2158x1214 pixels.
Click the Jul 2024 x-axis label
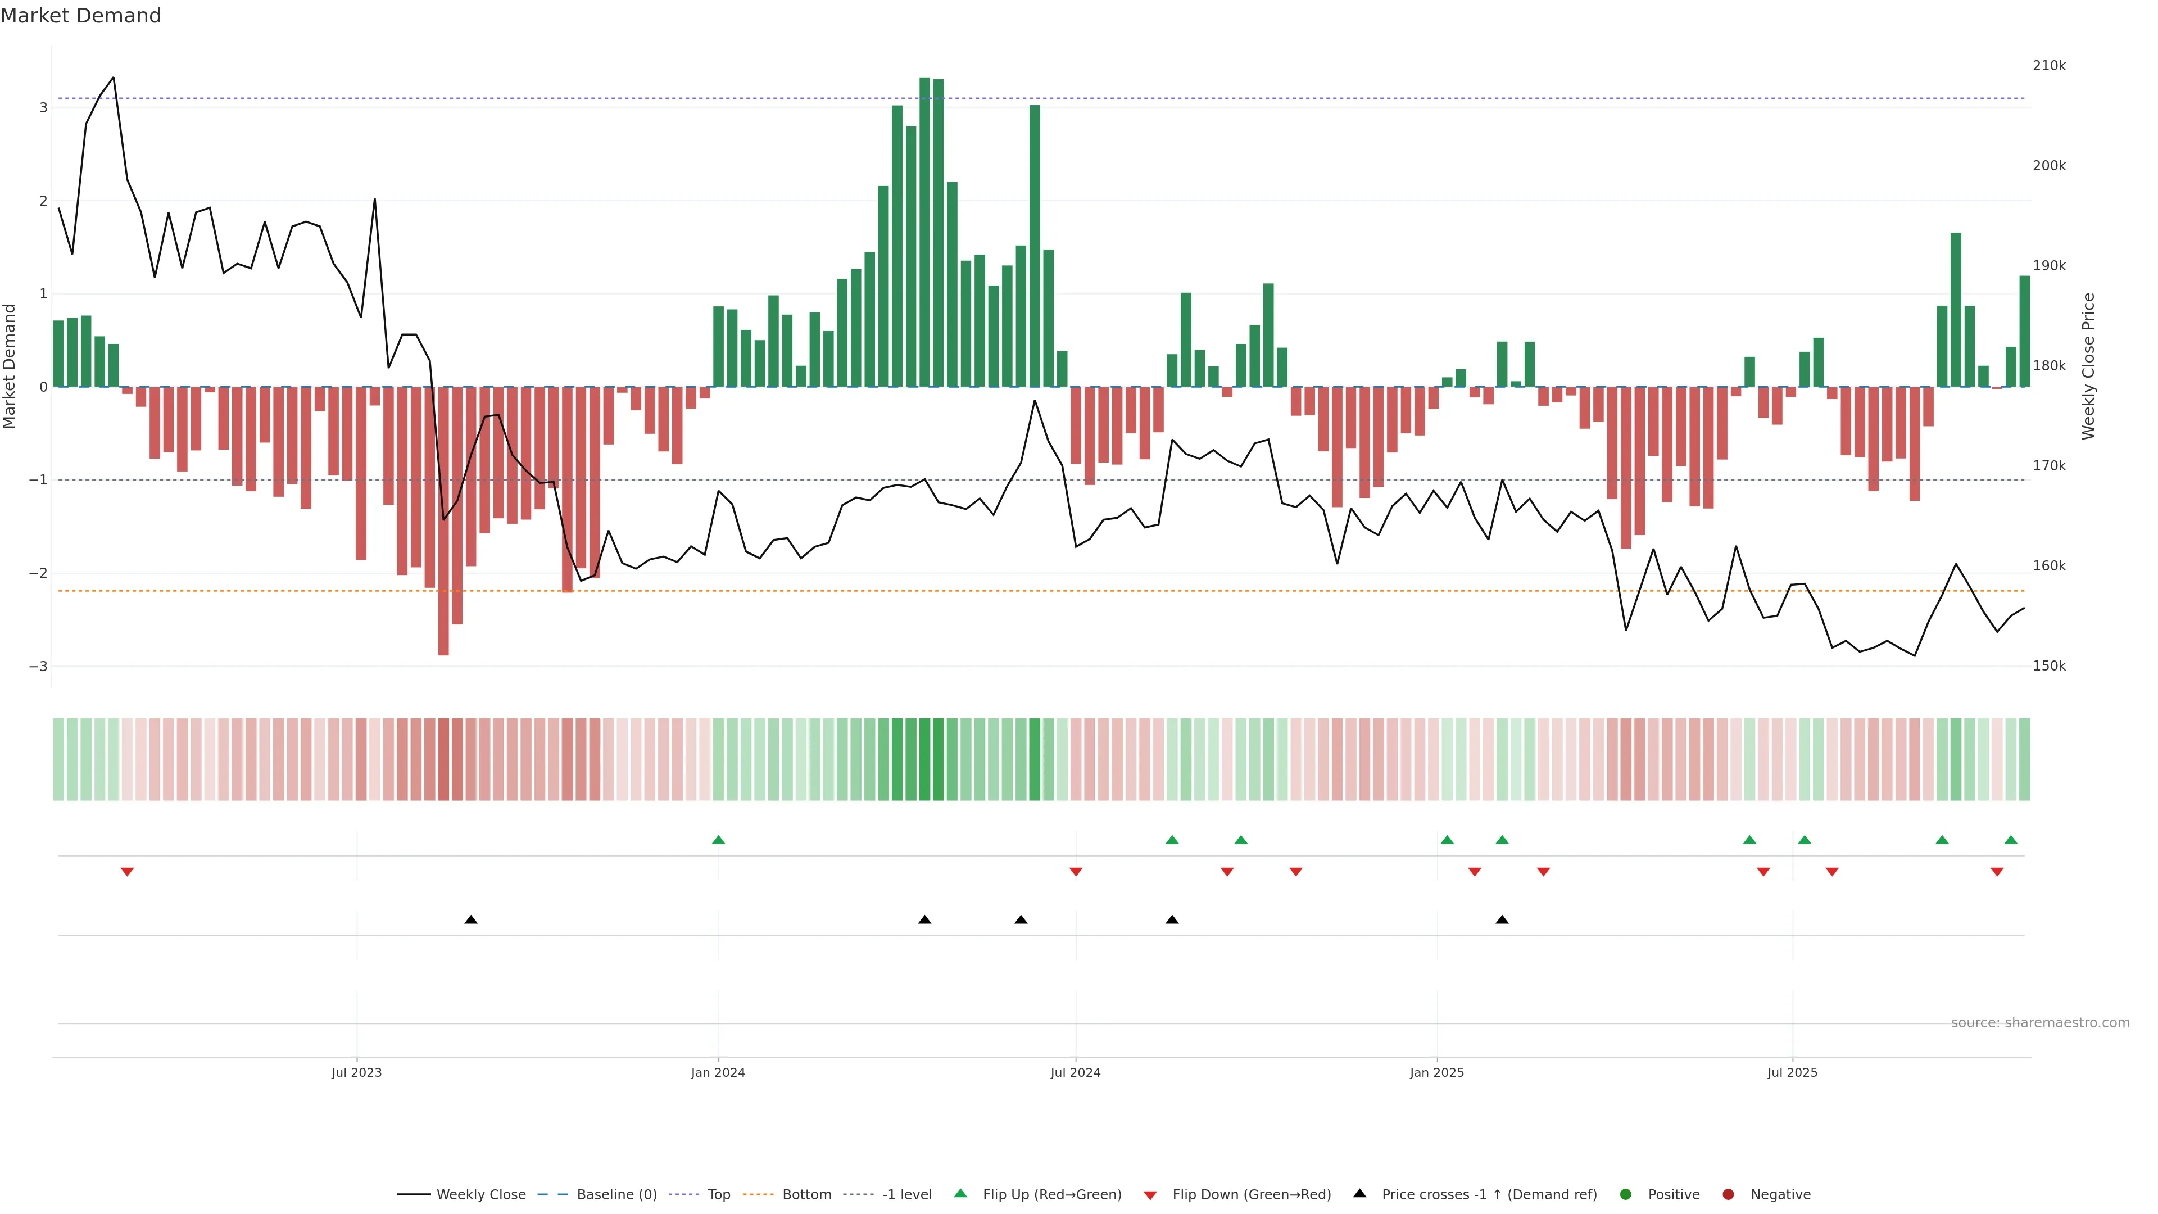click(x=1075, y=1072)
